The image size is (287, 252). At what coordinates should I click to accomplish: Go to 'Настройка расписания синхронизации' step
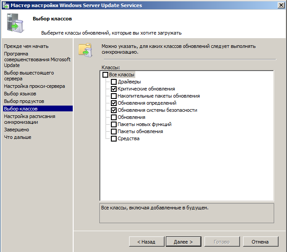point(30,119)
